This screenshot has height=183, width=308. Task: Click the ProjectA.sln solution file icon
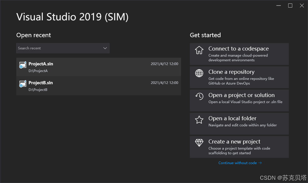(23, 65)
